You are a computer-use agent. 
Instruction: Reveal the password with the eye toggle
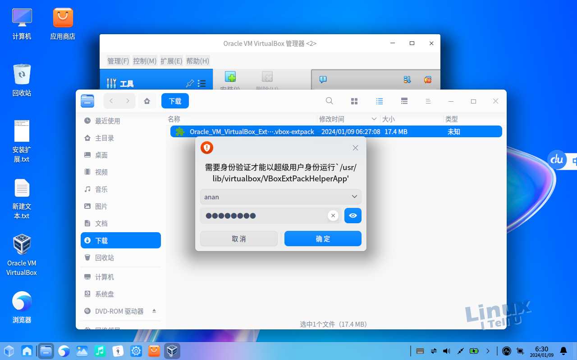[353, 216]
